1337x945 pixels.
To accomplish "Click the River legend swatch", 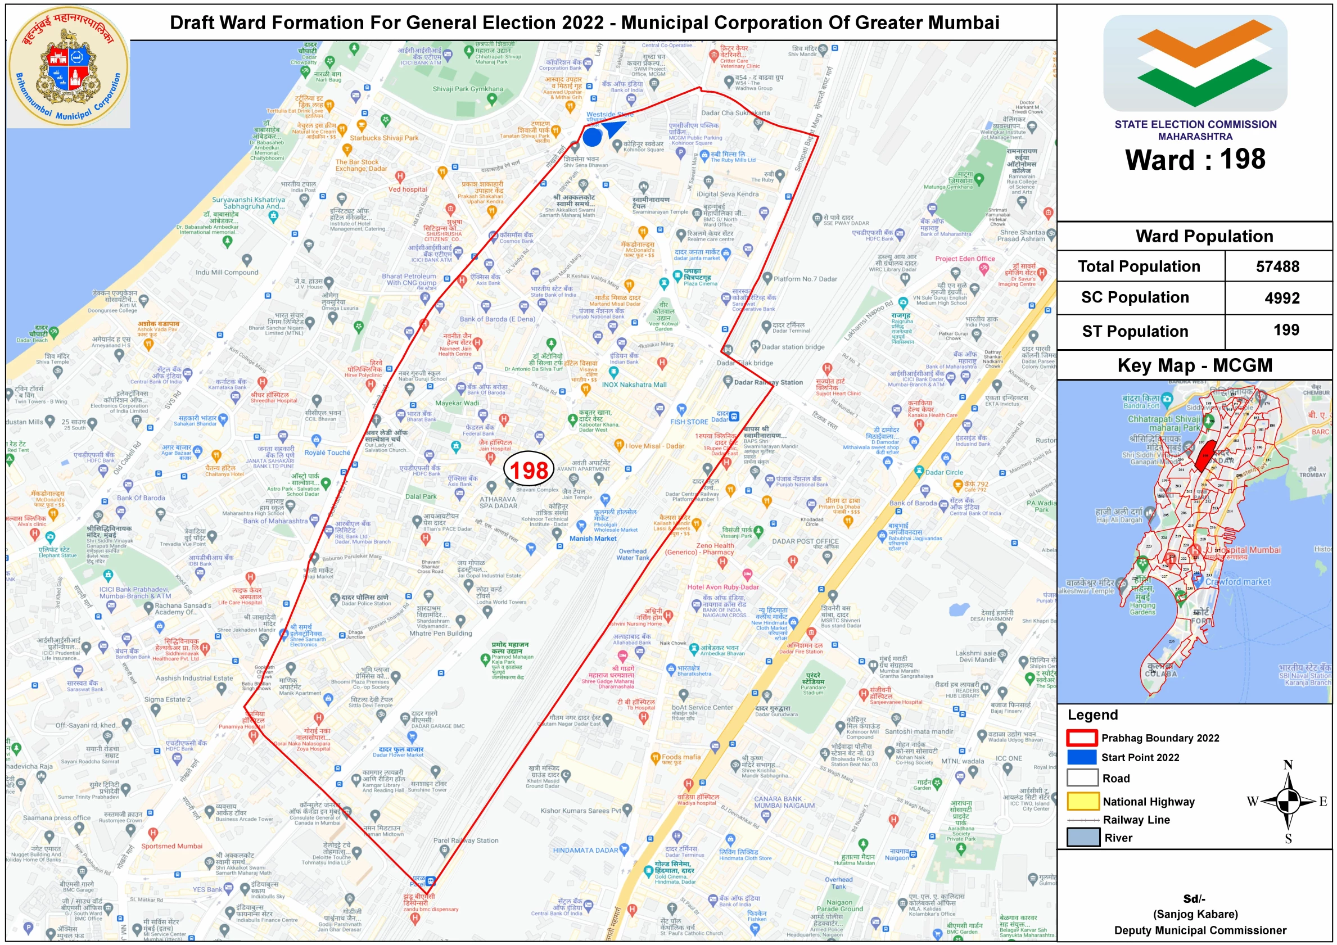I will tap(1082, 837).
